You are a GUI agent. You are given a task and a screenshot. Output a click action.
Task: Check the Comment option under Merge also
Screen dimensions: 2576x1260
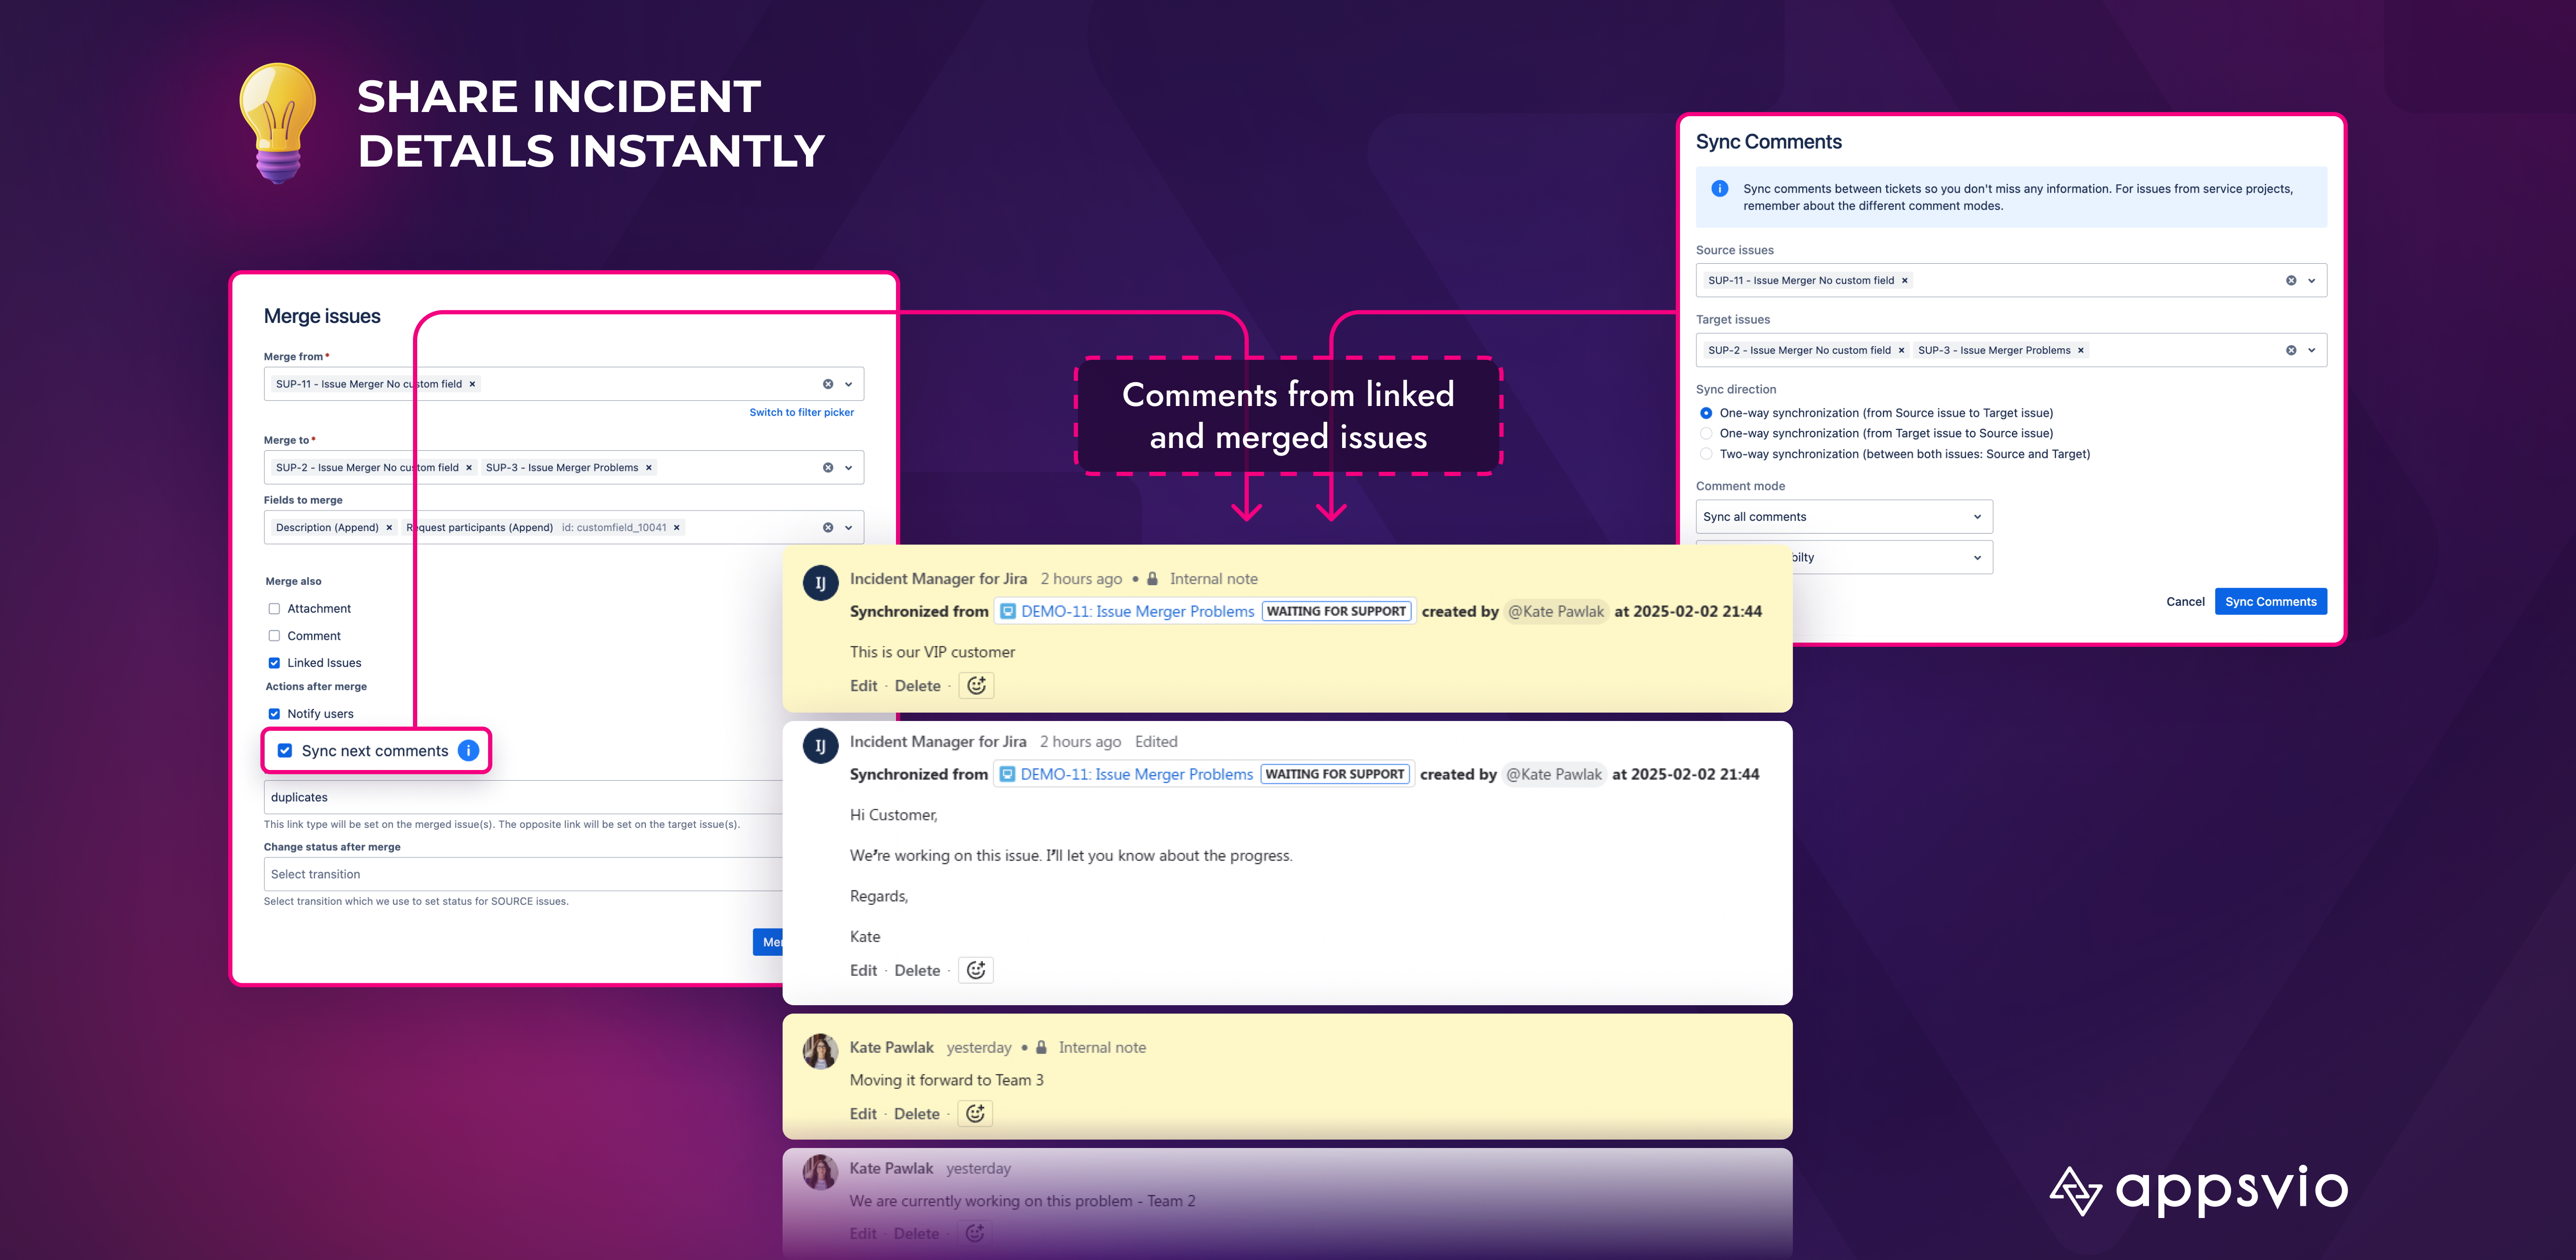point(274,635)
